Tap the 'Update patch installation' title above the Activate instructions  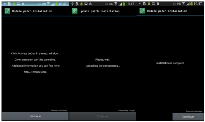tap(32, 11)
